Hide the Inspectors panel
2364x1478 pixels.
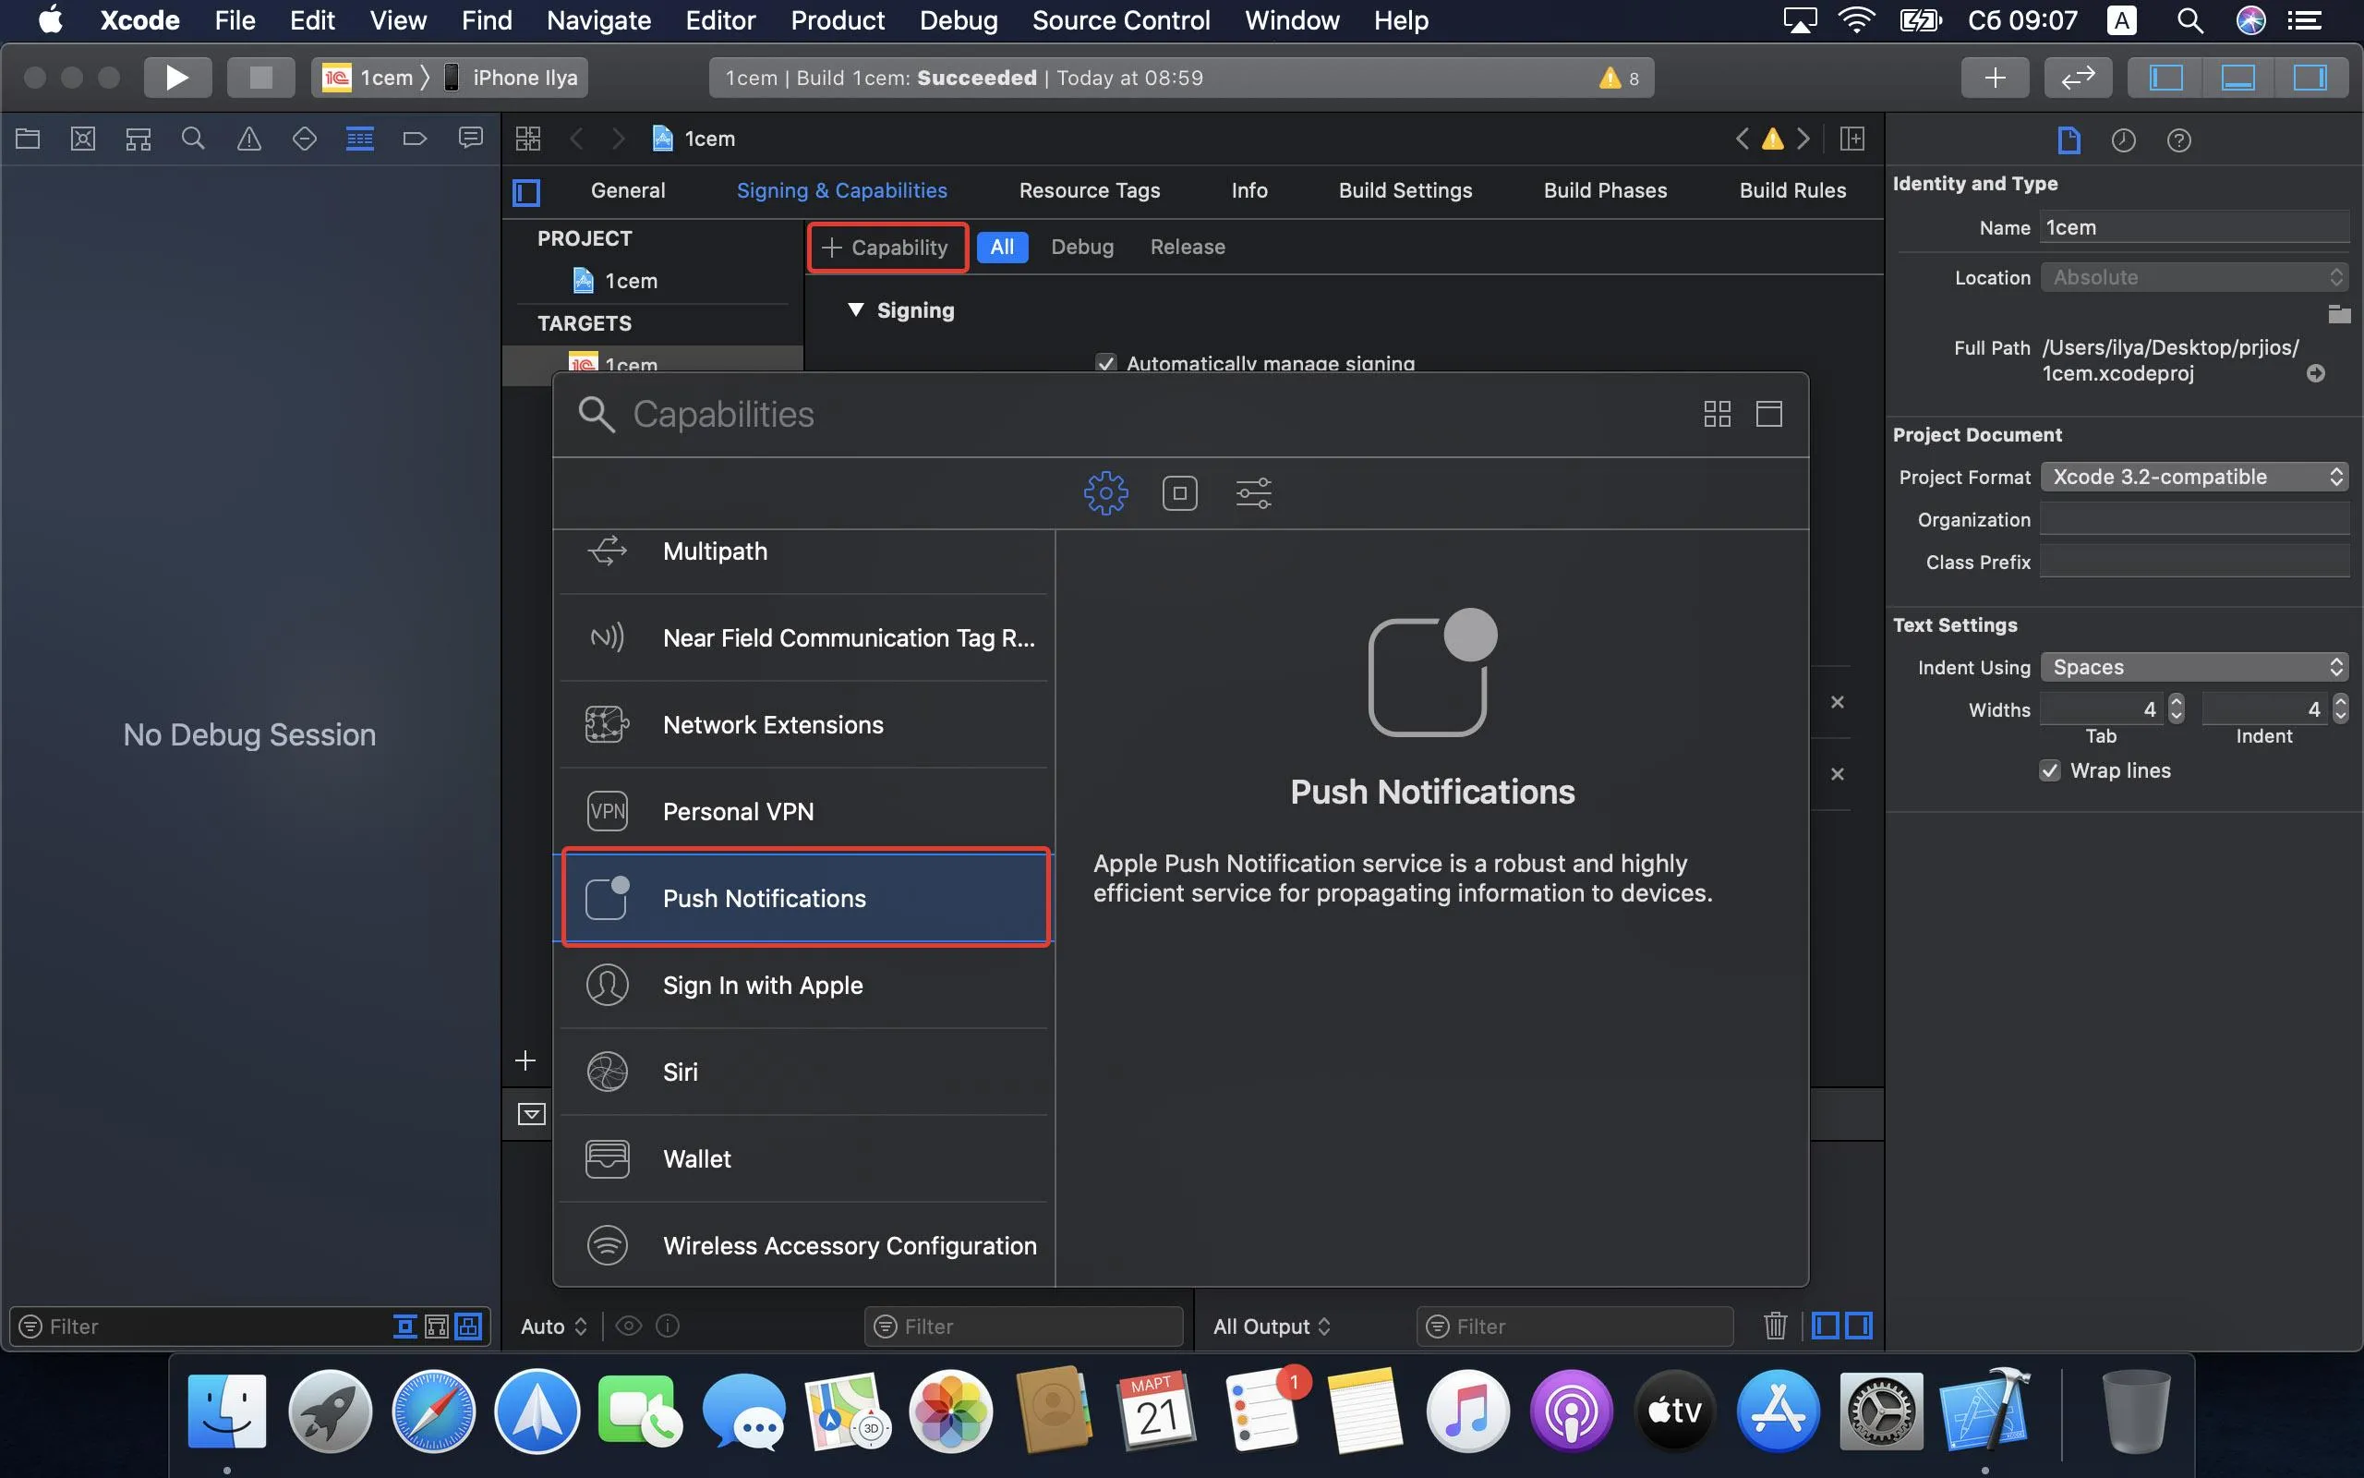click(x=2310, y=78)
